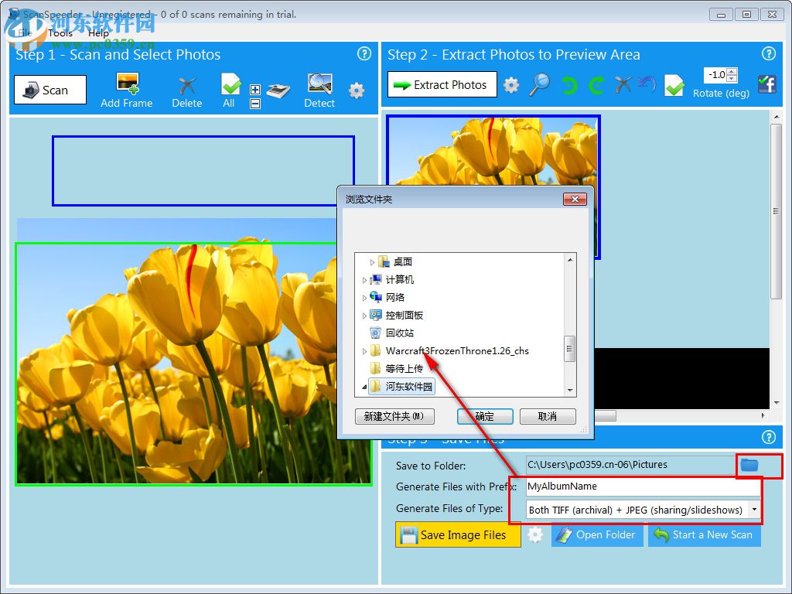Select the empty blue frame in scan area
Screen dimensions: 792x594
(x=203, y=171)
